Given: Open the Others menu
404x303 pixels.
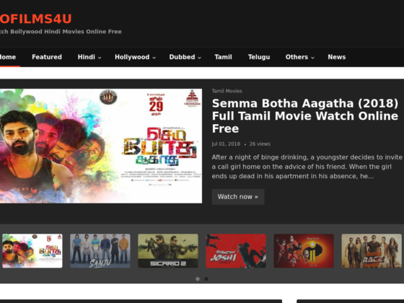Looking at the screenshot, I should 297,57.
